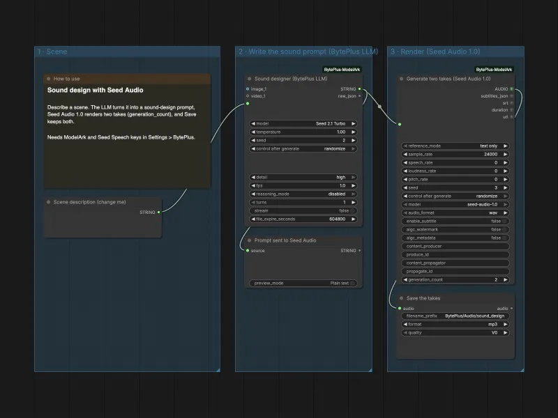The height and width of the screenshot is (418, 558).
Task: Open the audio_format wav dropdown
Action: coord(455,213)
